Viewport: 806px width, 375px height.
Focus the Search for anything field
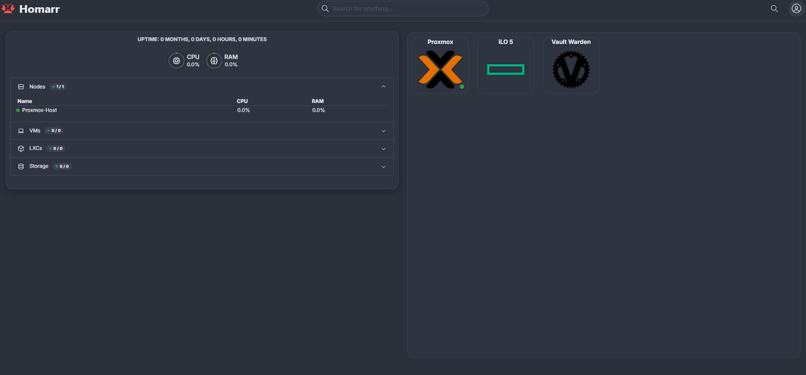pos(403,9)
